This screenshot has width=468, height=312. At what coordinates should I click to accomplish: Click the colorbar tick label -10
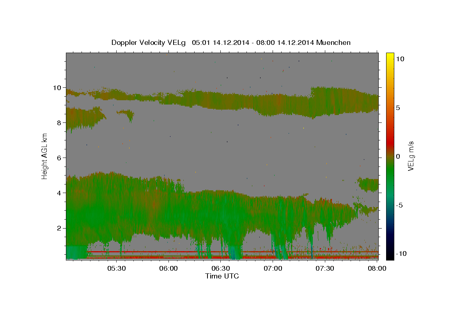401,254
